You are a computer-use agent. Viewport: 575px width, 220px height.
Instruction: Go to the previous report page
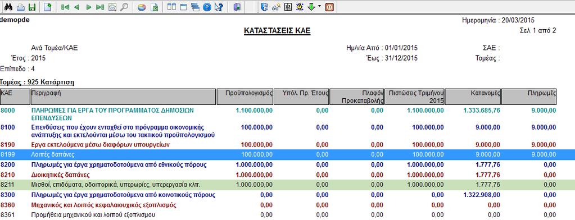click(76, 7)
